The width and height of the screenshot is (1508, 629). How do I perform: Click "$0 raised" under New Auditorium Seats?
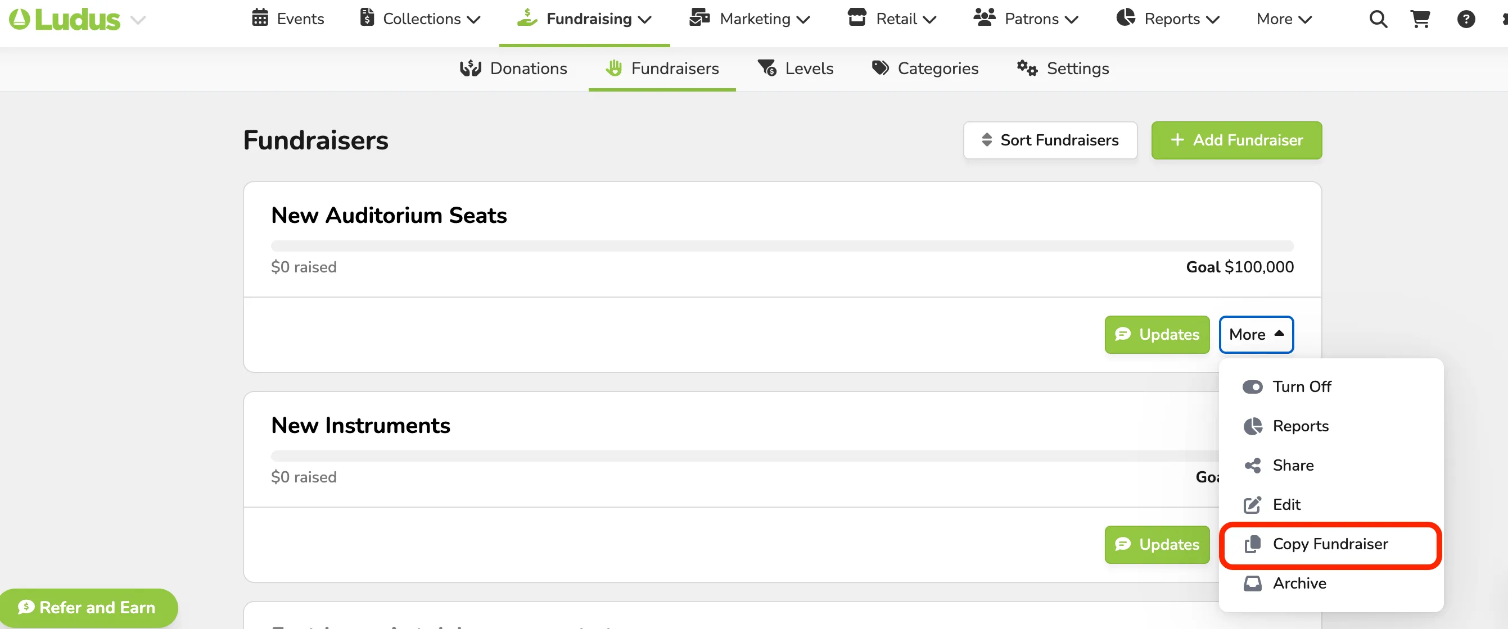pyautogui.click(x=304, y=267)
